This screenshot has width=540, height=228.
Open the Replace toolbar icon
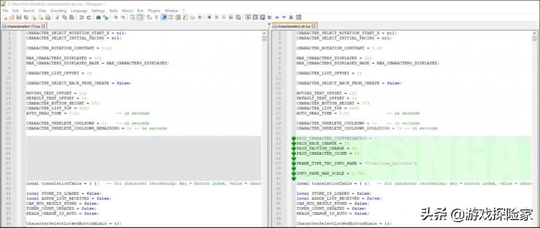(105, 17)
